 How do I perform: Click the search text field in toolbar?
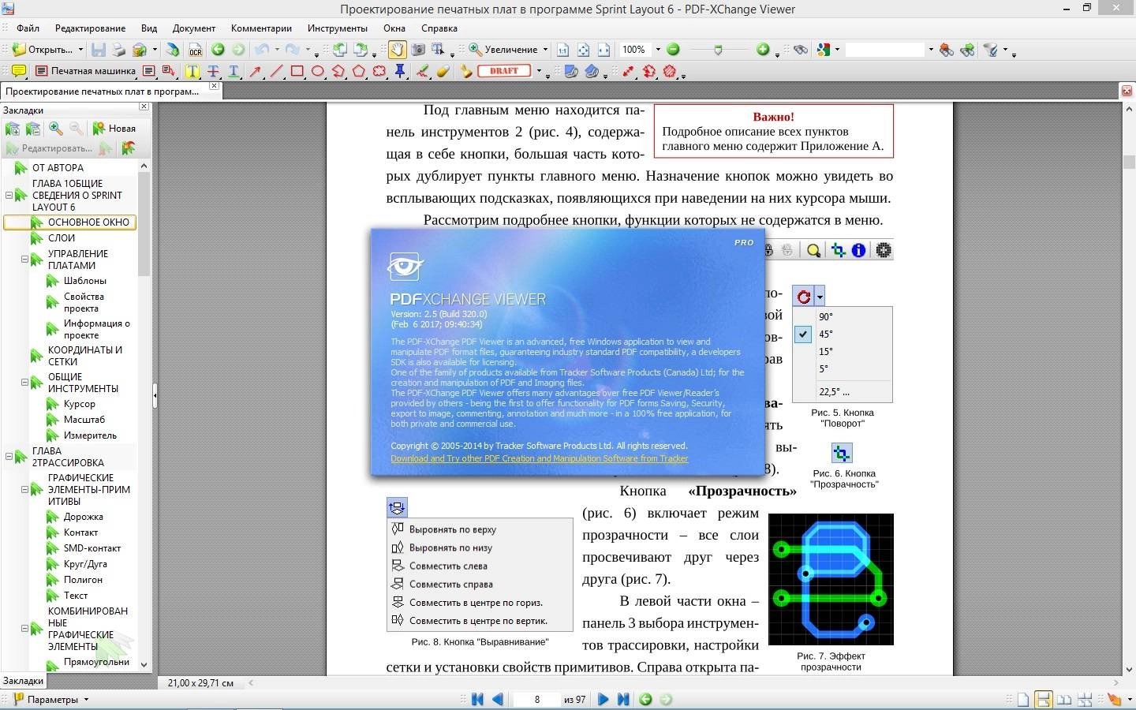pos(884,50)
